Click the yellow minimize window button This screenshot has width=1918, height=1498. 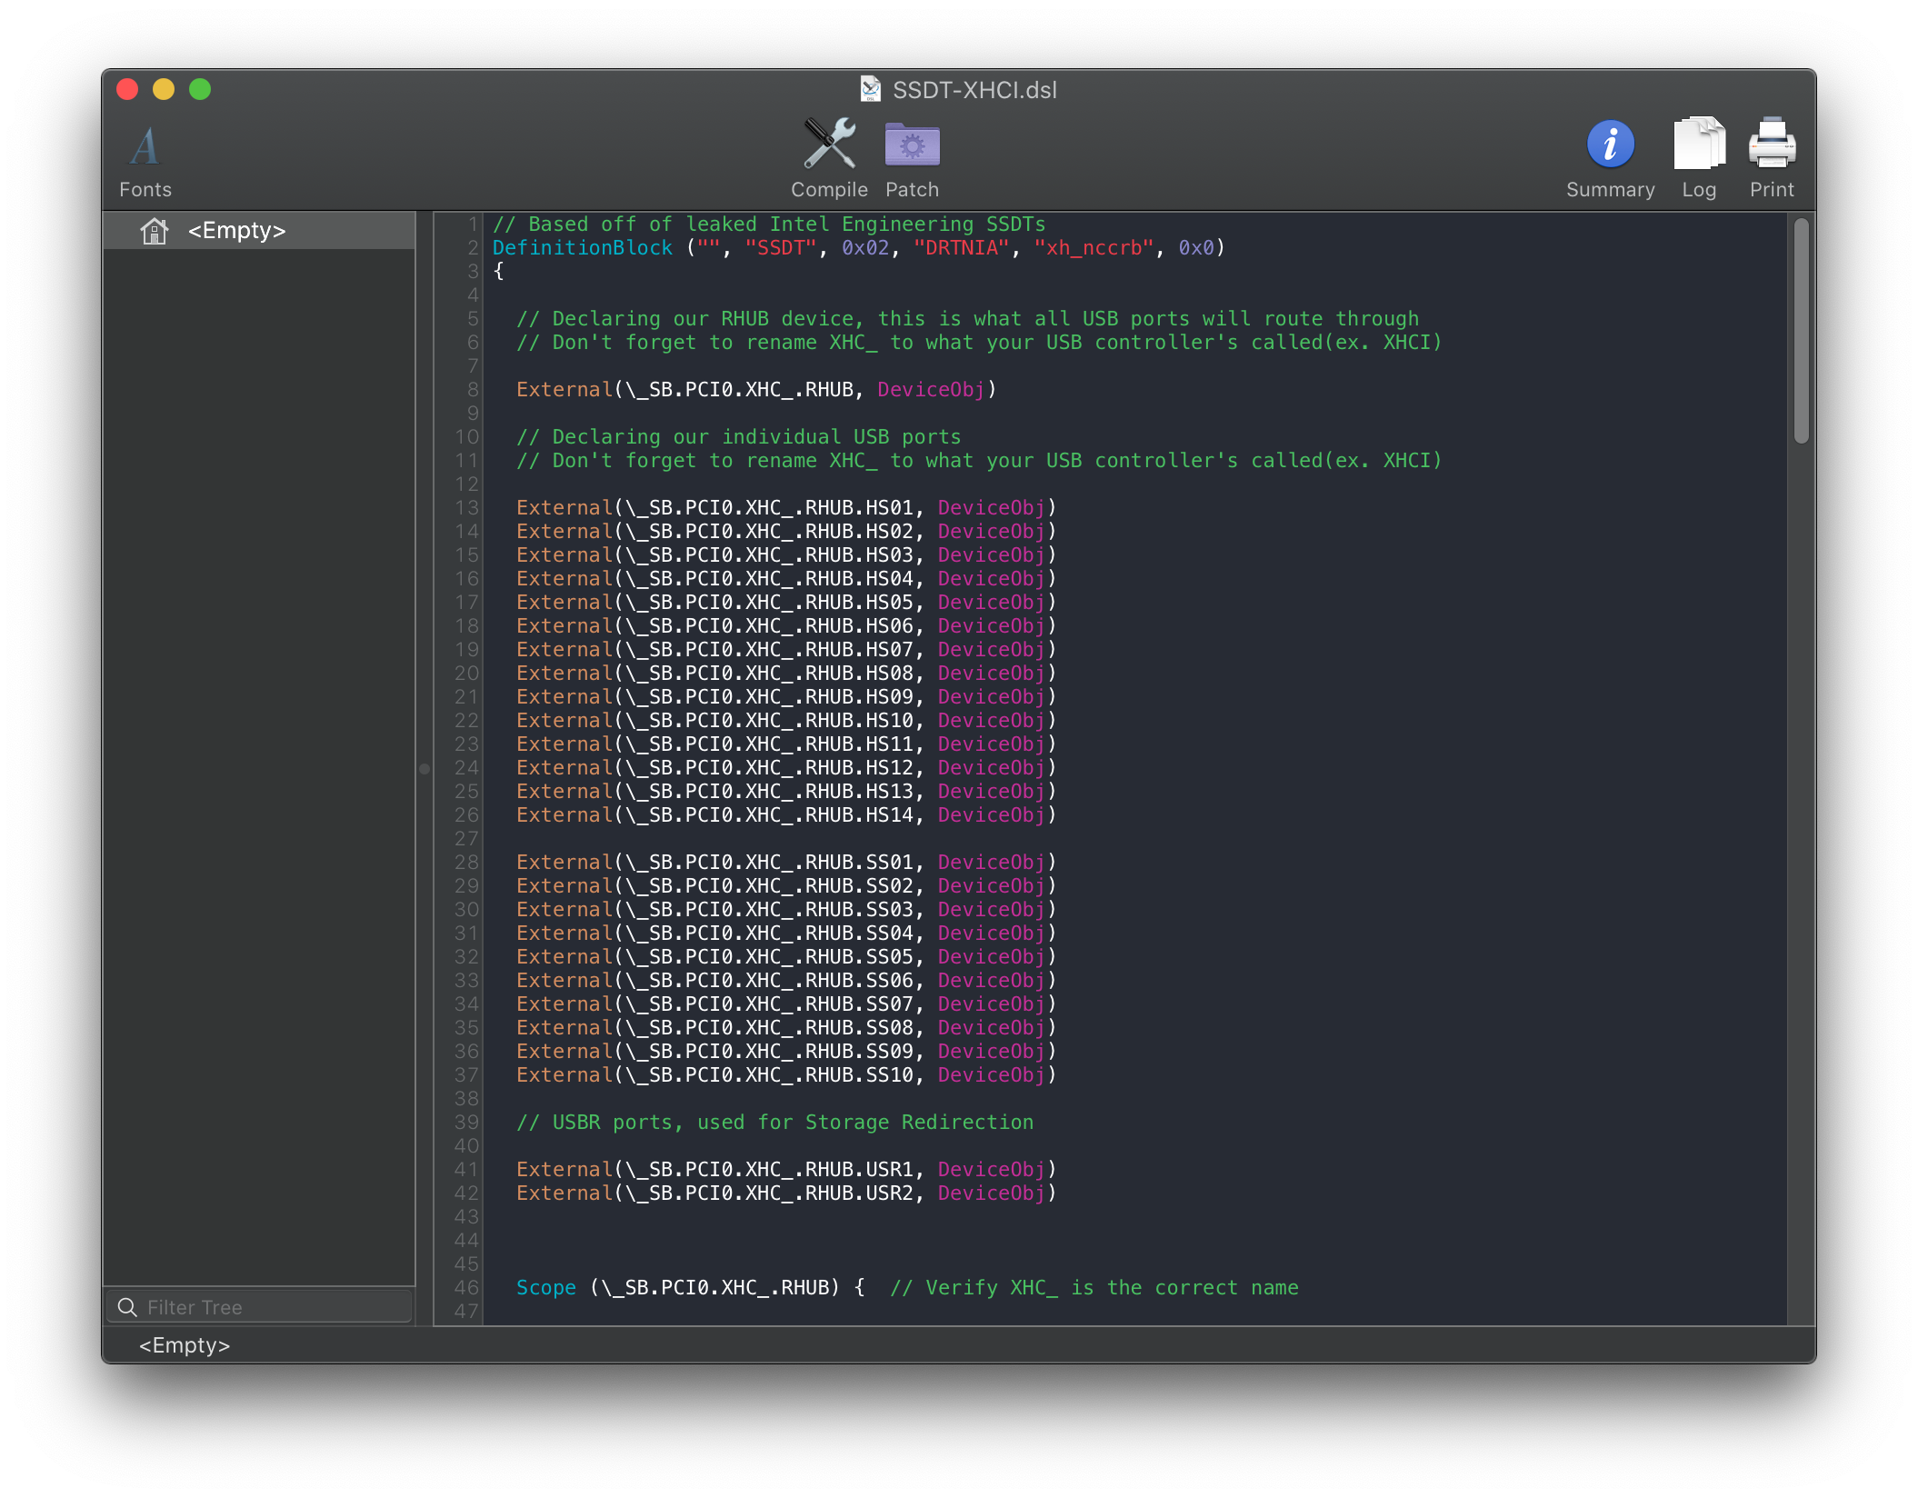click(164, 89)
